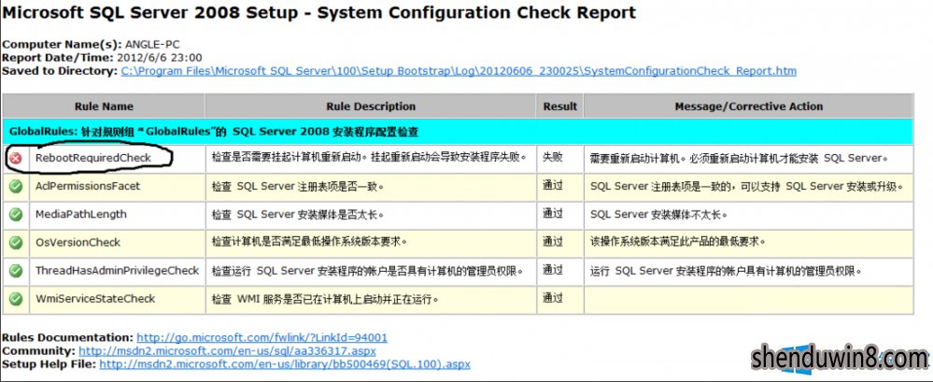Screen dimensions: 933x382
Task: Select the MediaPathLength rule name
Action: click(81, 214)
